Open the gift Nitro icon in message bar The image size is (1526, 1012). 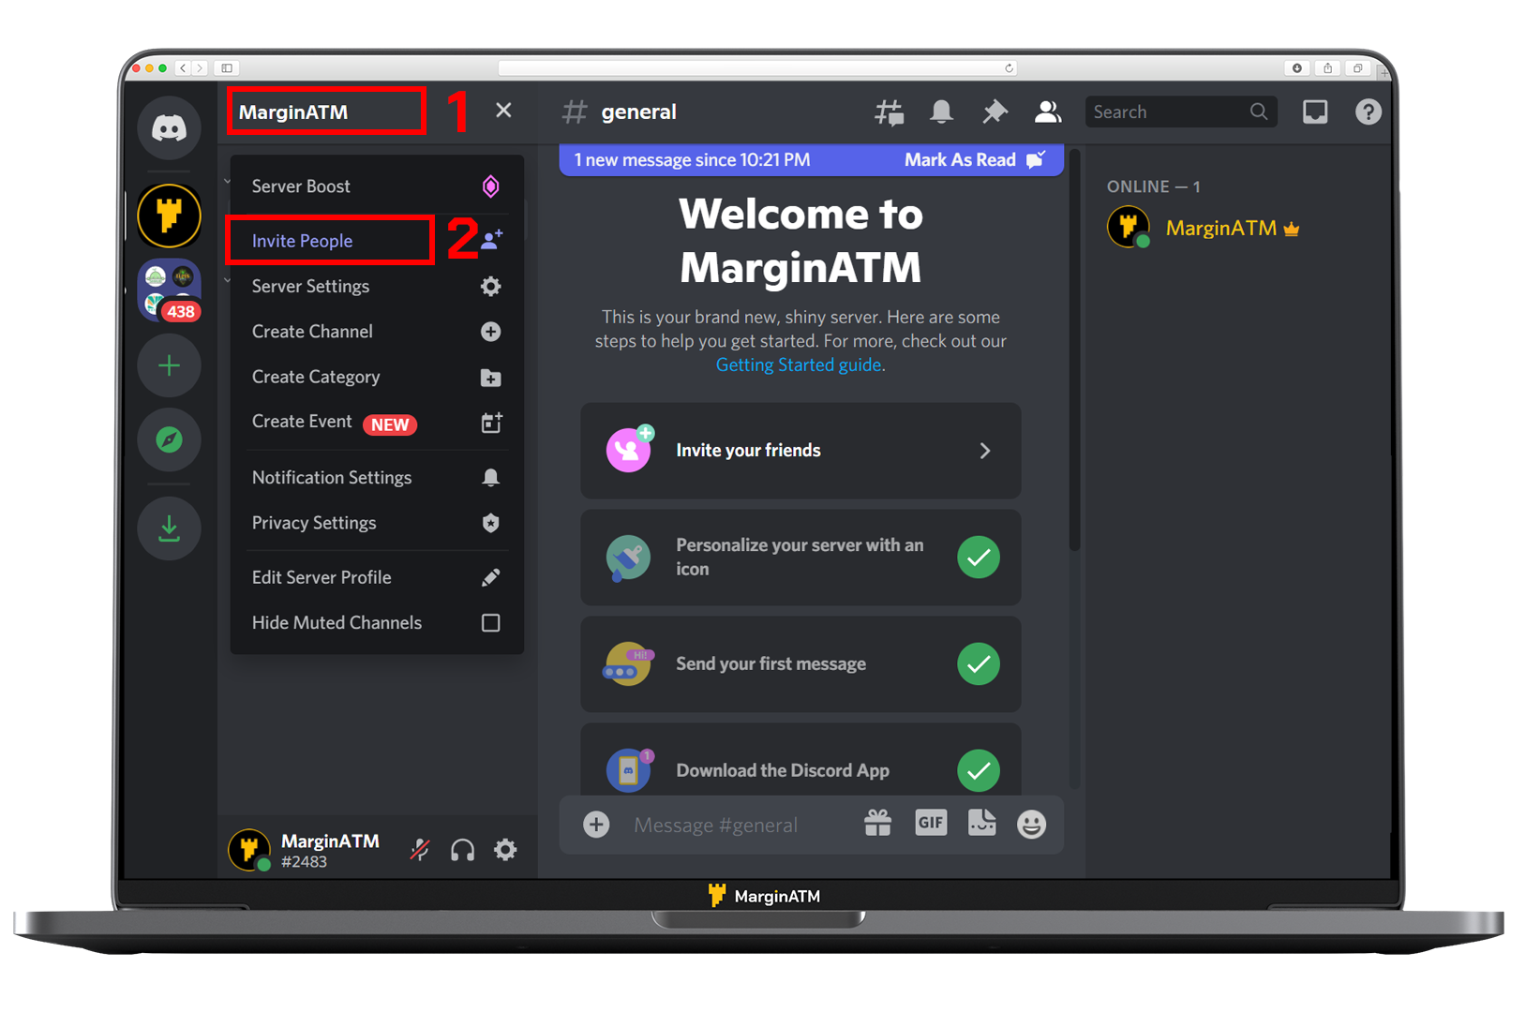coord(877,824)
